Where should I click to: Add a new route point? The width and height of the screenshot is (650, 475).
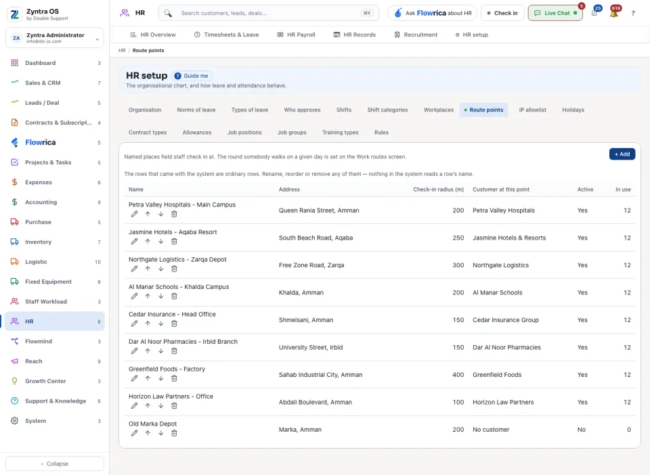point(622,154)
